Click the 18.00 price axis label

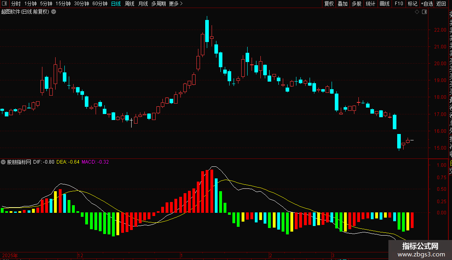tap(440, 98)
